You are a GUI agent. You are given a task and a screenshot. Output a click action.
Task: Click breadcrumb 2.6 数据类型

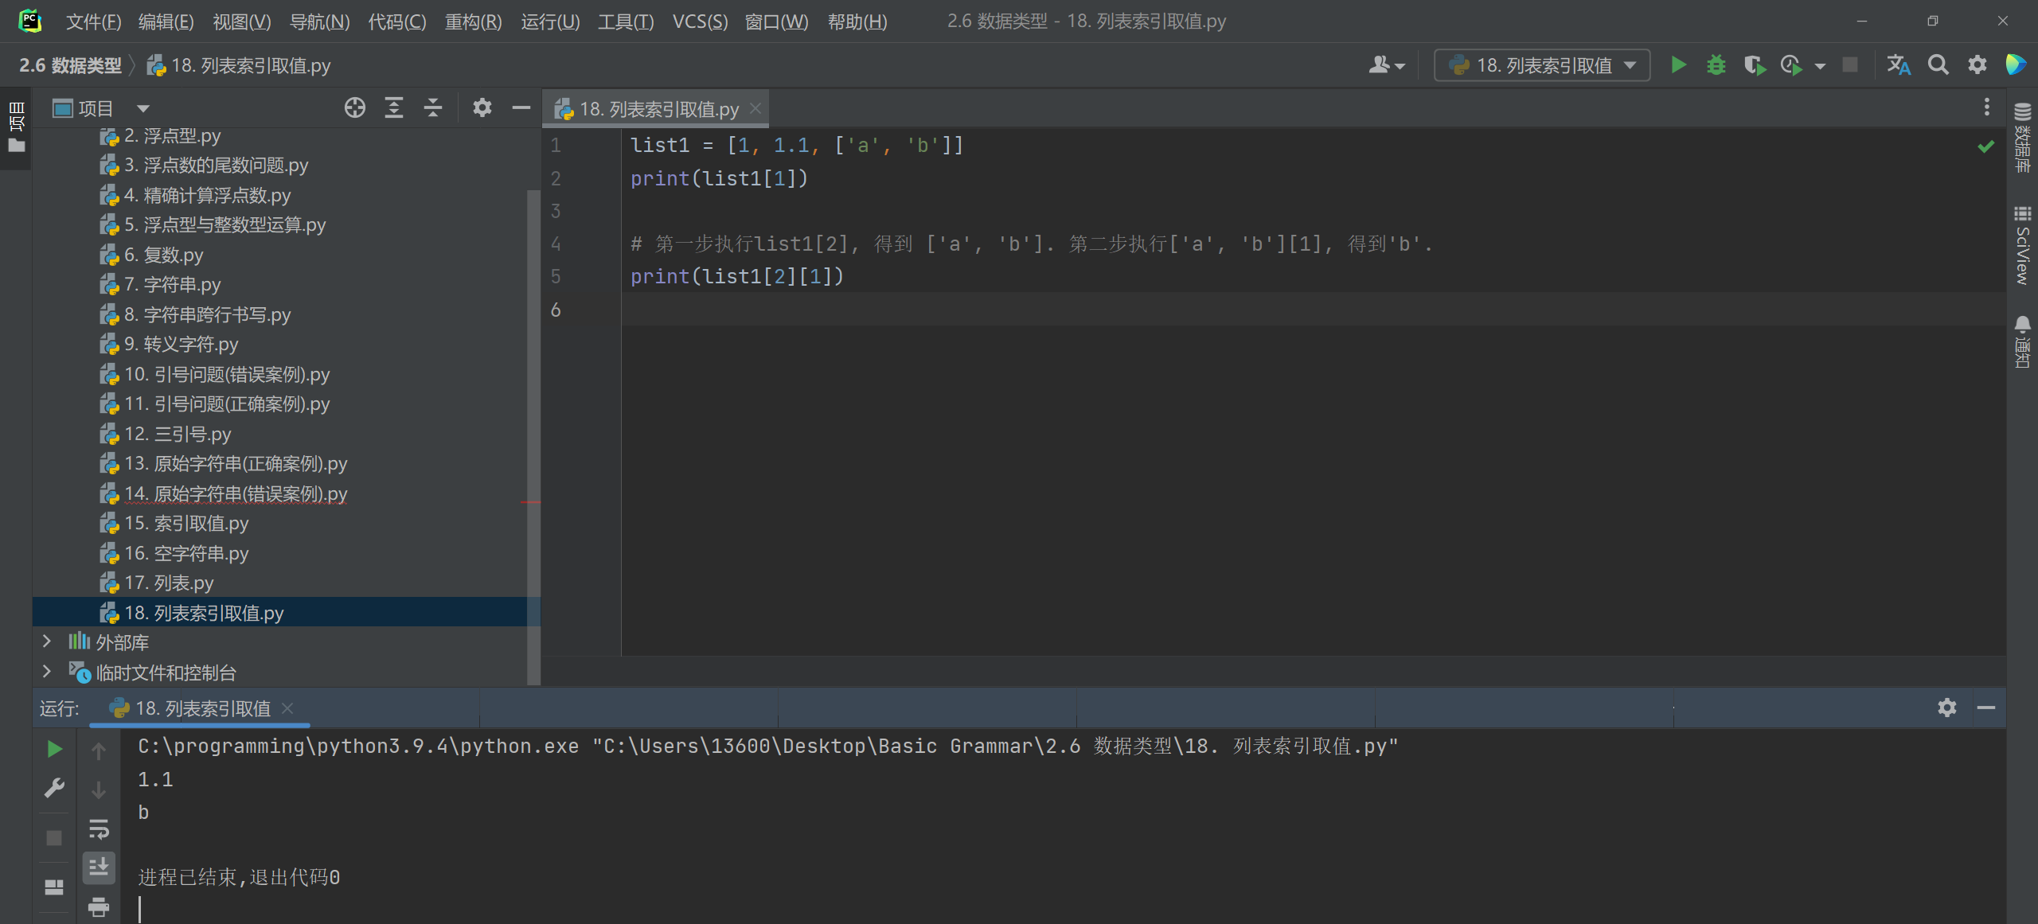[x=70, y=65]
